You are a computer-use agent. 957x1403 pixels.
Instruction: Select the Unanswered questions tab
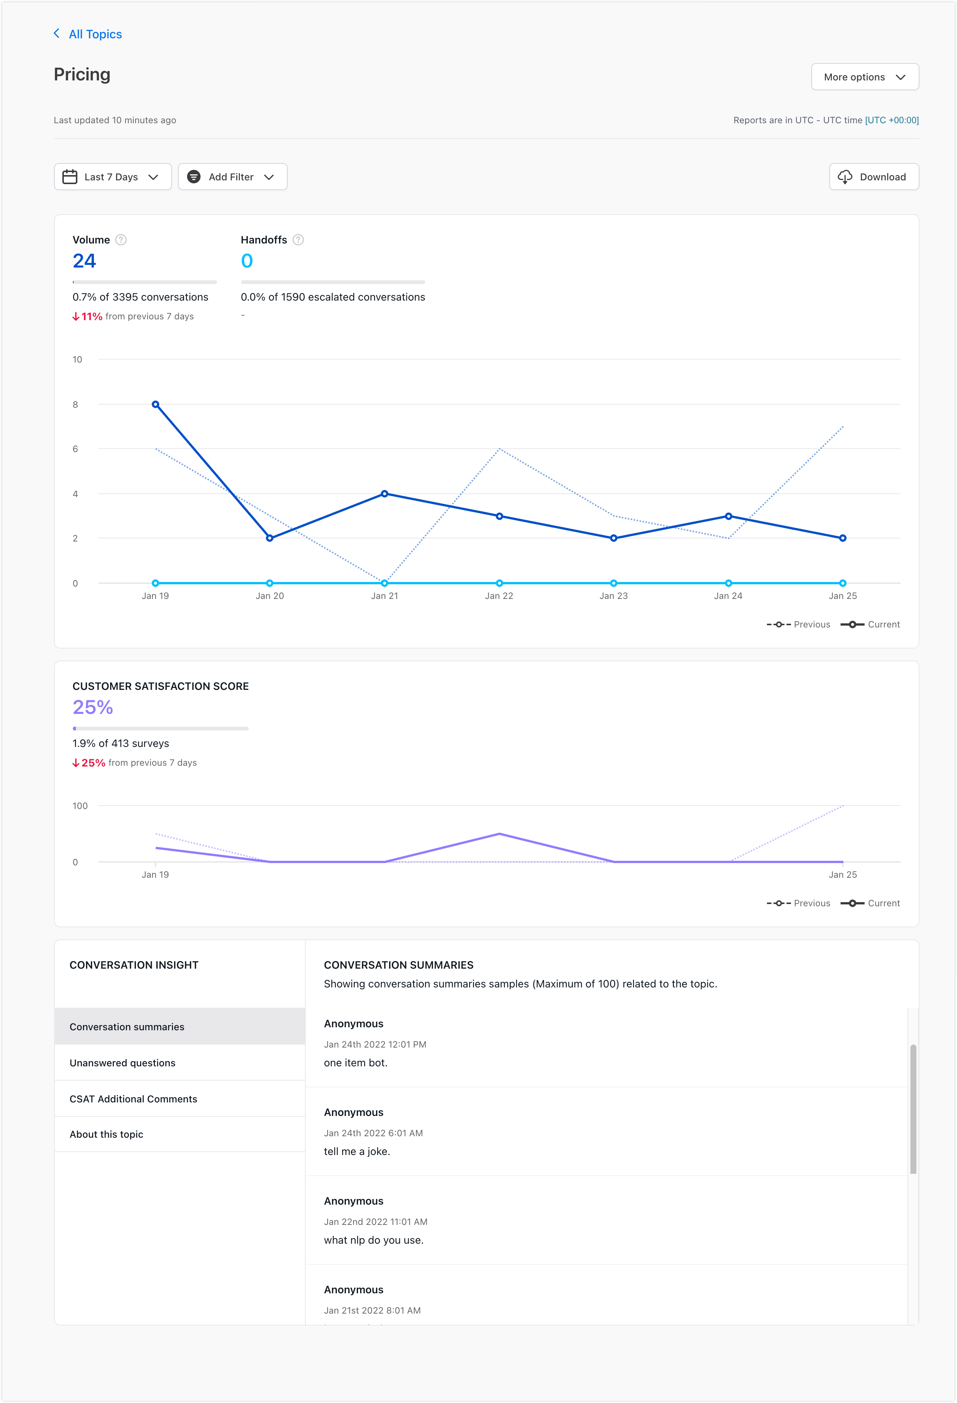pyautogui.click(x=122, y=1063)
